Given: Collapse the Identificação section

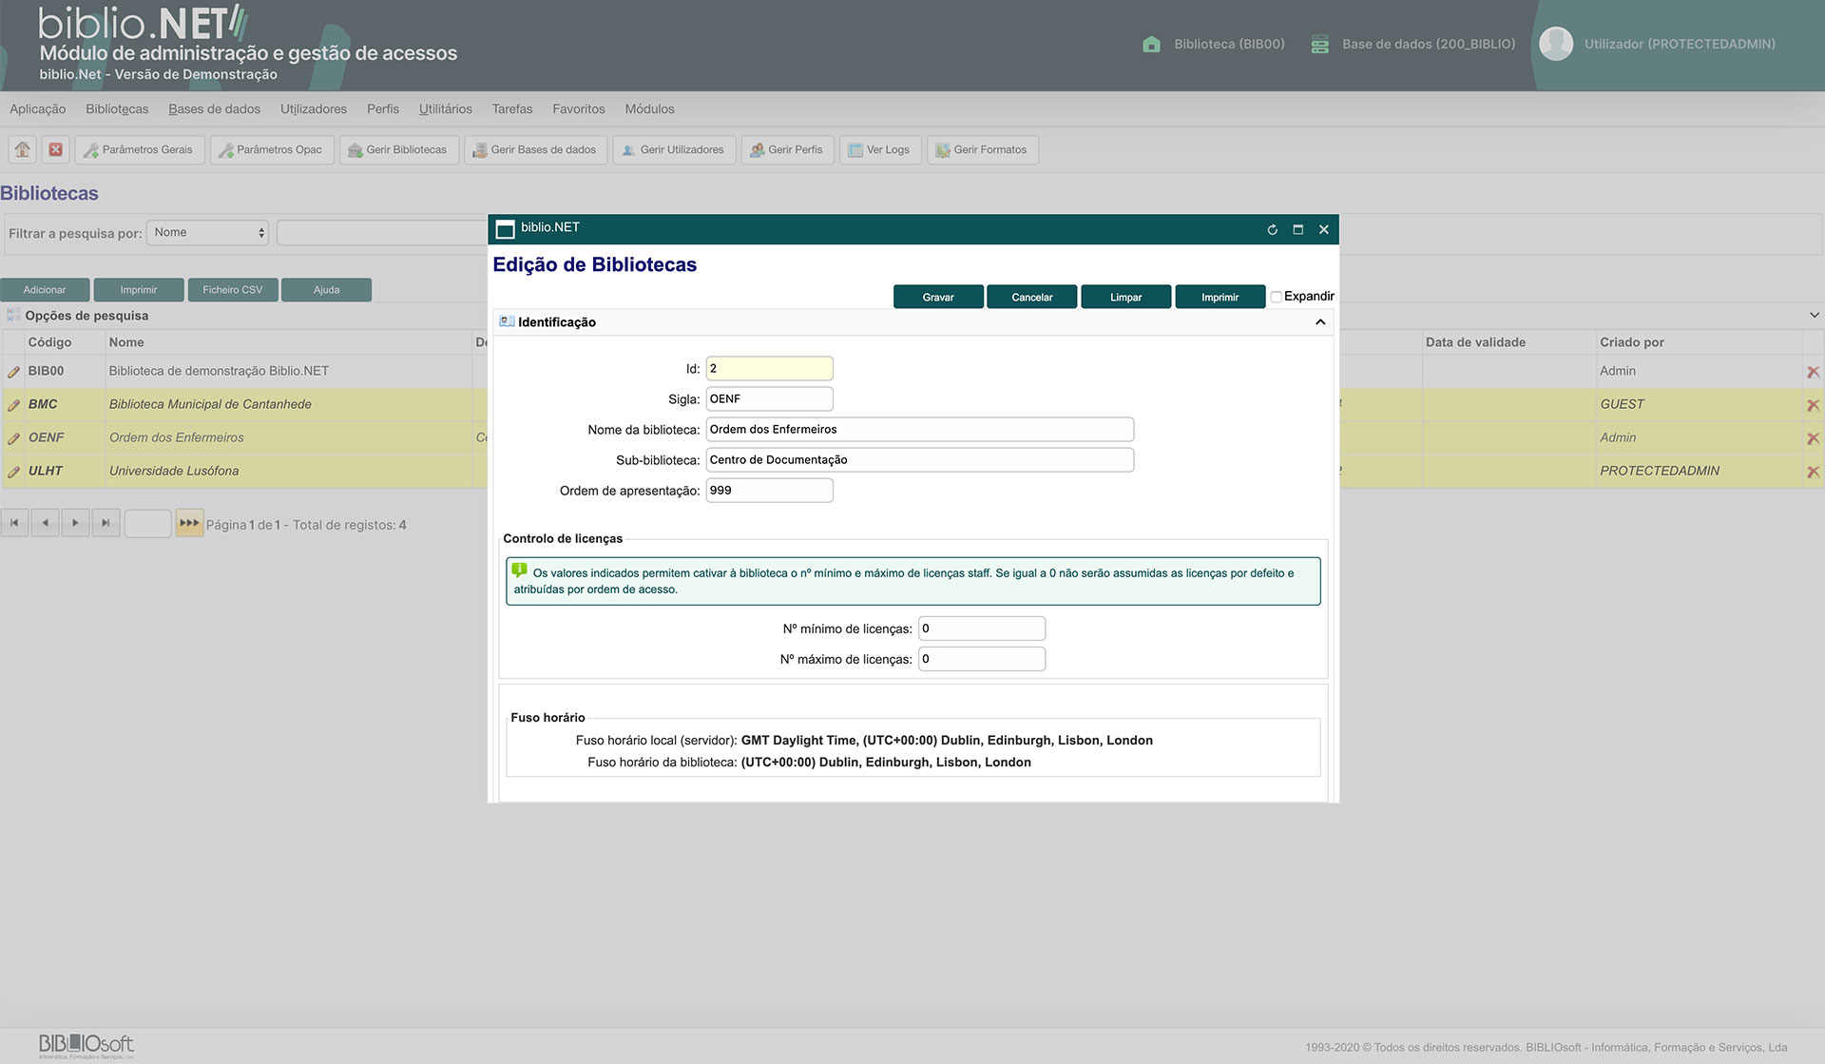Looking at the screenshot, I should click(x=1320, y=322).
